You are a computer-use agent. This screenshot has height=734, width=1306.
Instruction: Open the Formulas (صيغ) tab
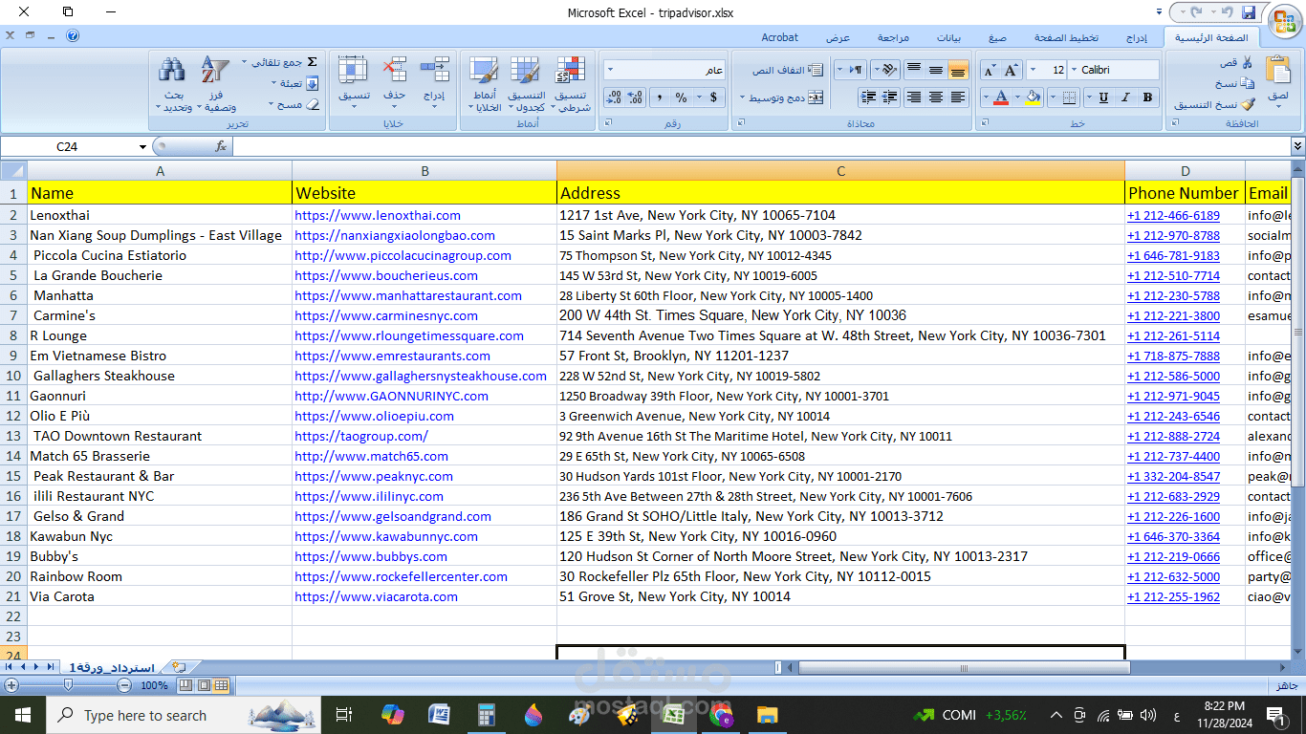(997, 37)
